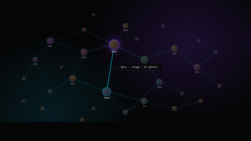Click the Diego person node
This screenshot has width=251, height=141.
(x=107, y=92)
